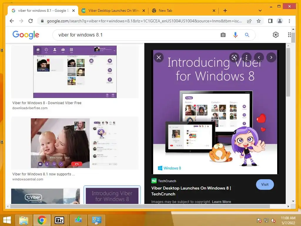
Task: Search by image using the camera icon
Action: point(223,35)
